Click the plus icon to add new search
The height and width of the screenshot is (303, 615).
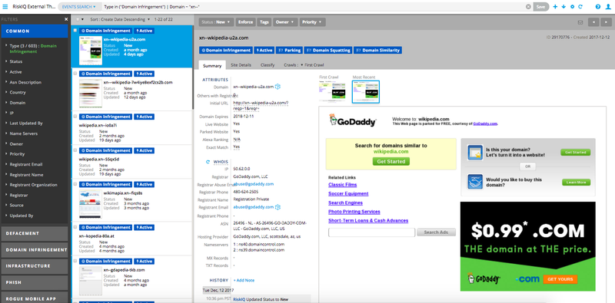(555, 7)
